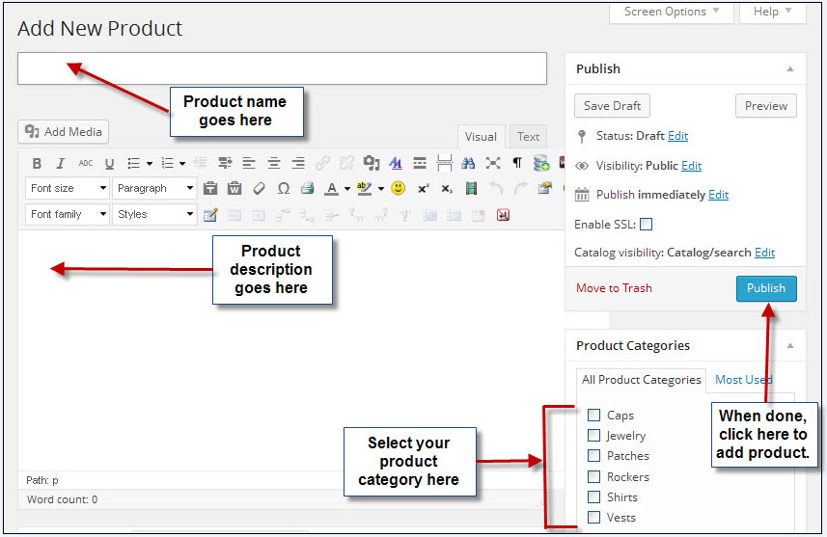This screenshot has width=827, height=537.
Task: Center align the text
Action: [274, 163]
